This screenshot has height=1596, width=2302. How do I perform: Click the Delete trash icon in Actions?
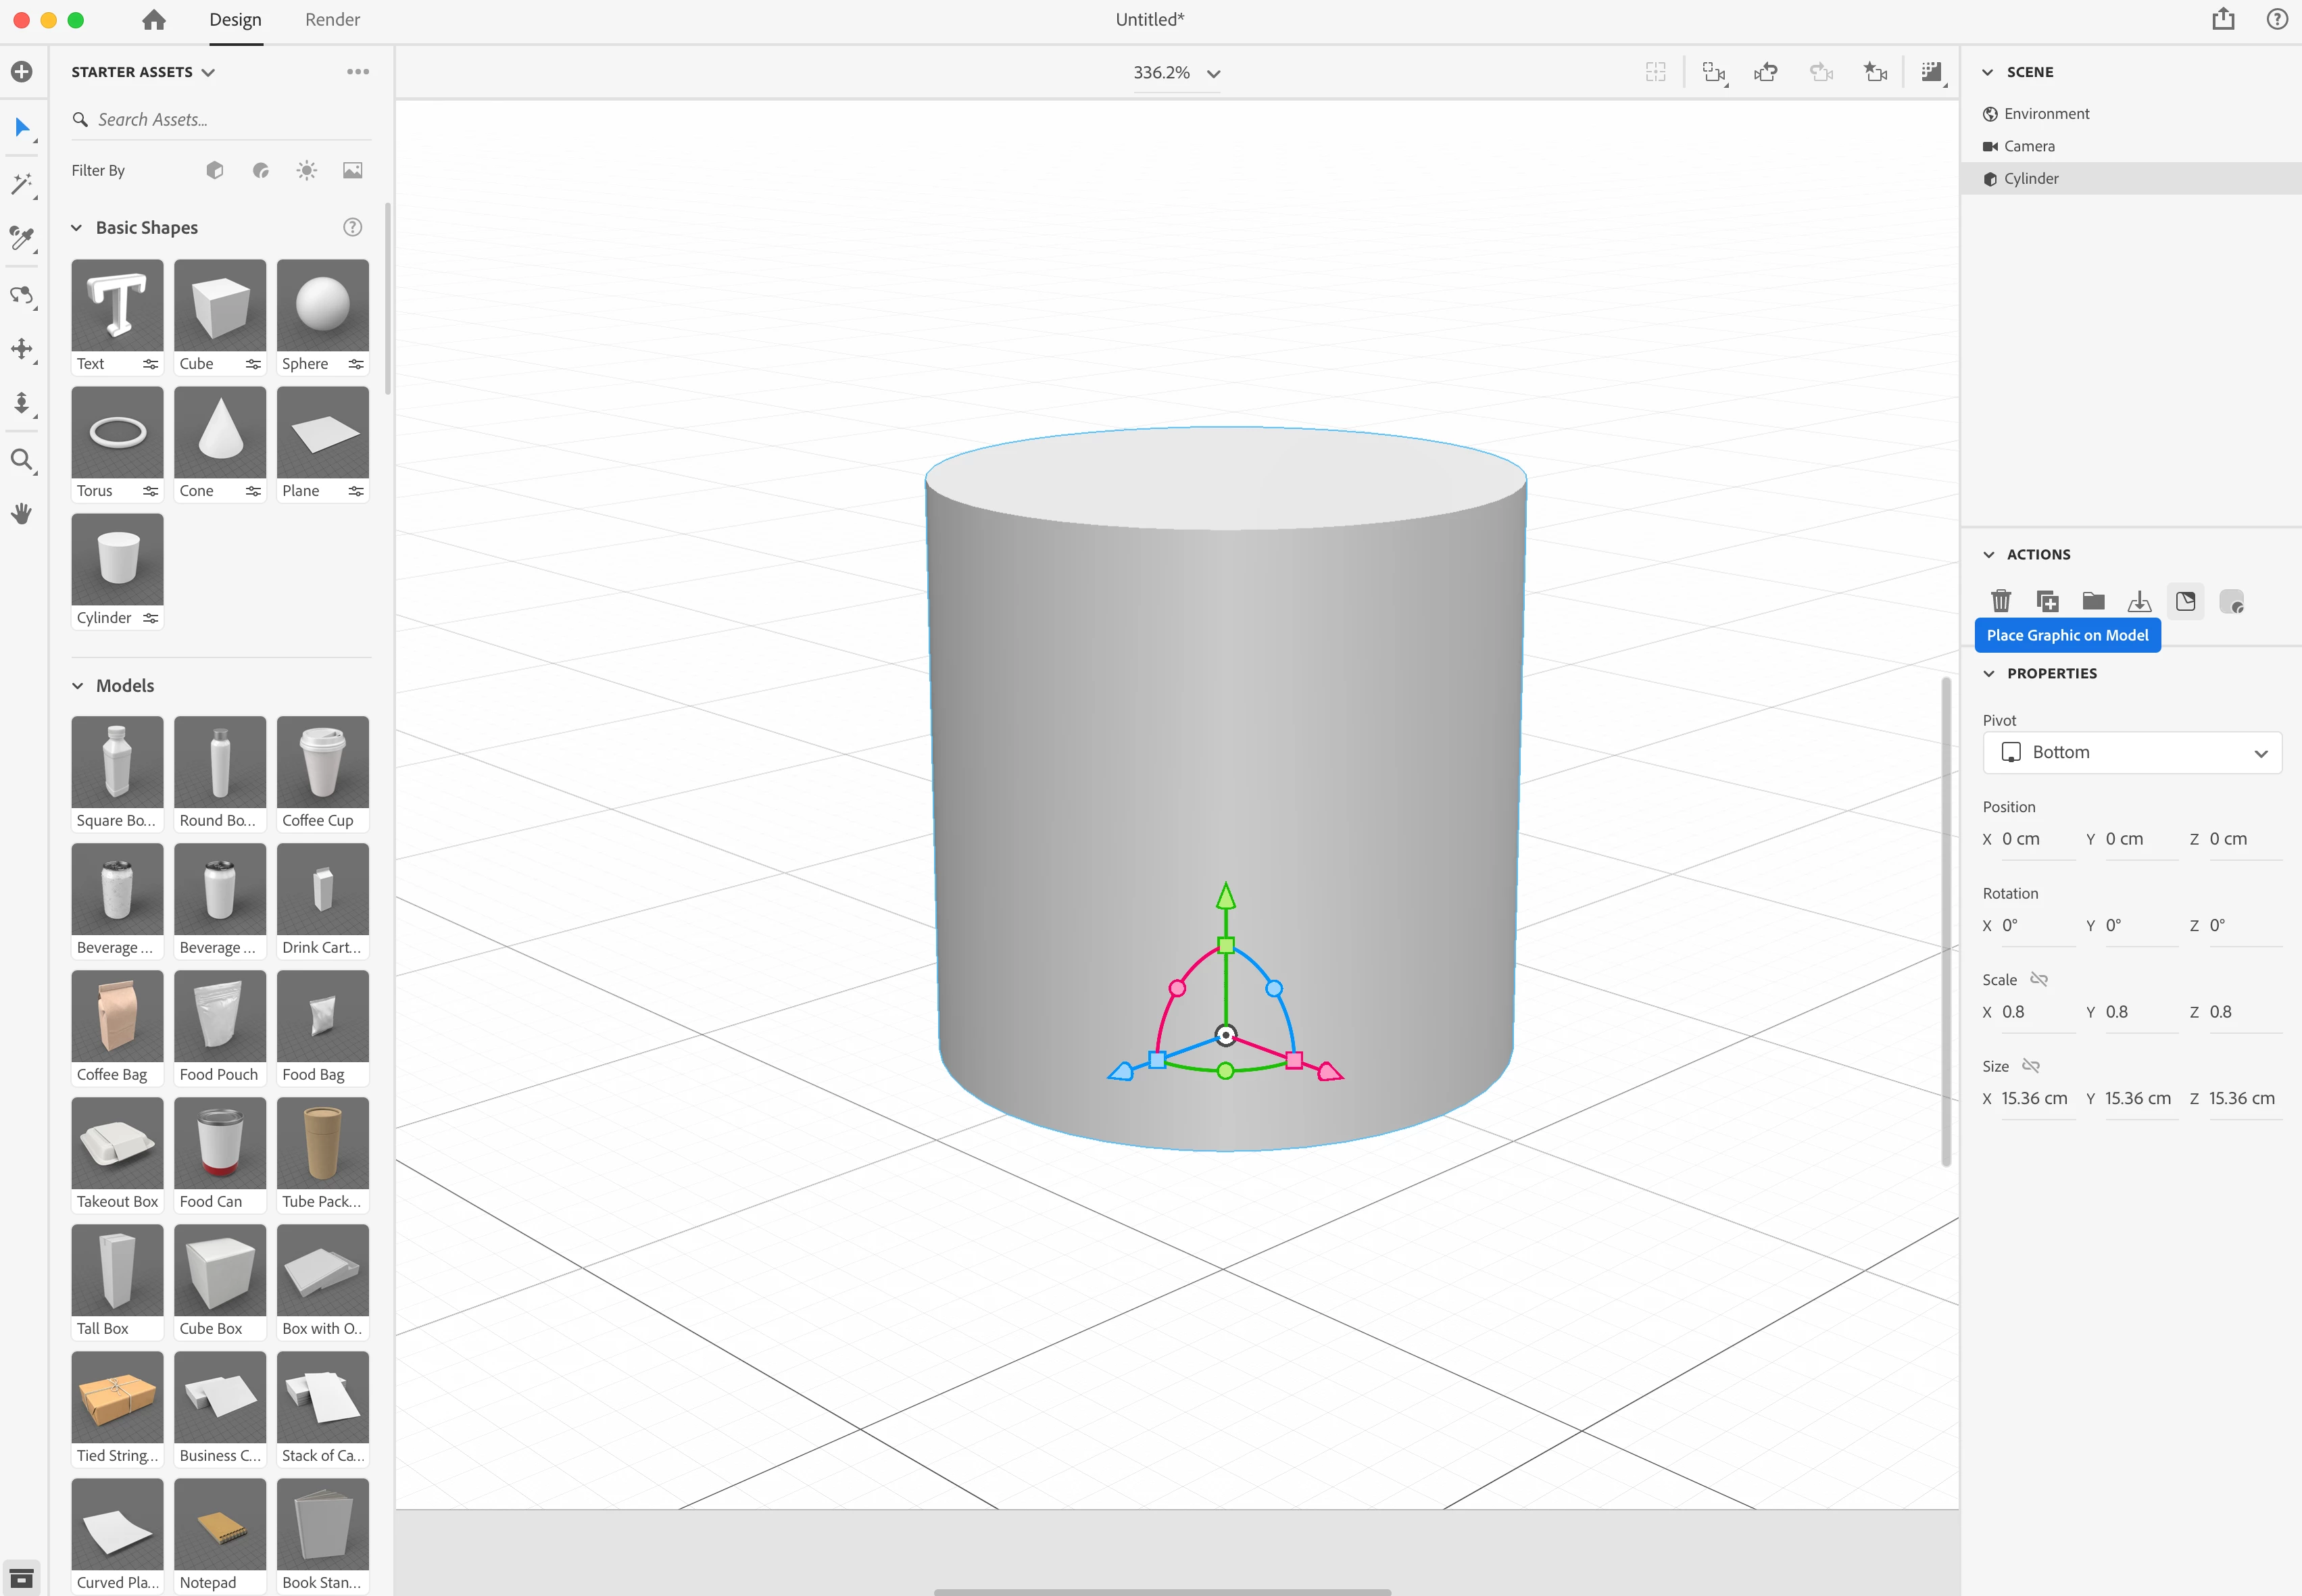coord(2000,601)
